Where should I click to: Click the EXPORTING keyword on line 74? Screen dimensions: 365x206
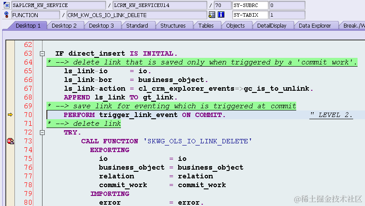pyautogui.click(x=110, y=150)
